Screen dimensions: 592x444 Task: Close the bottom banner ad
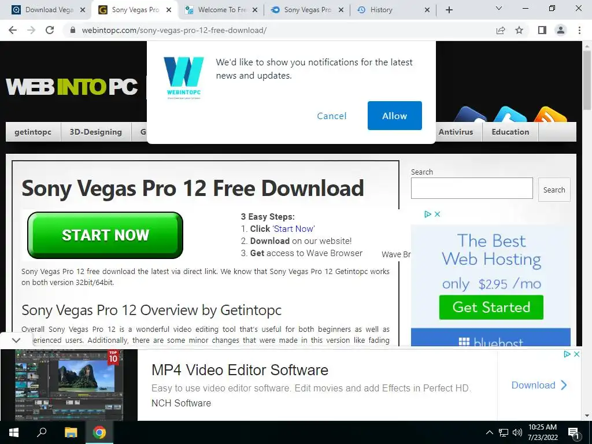coord(576,354)
